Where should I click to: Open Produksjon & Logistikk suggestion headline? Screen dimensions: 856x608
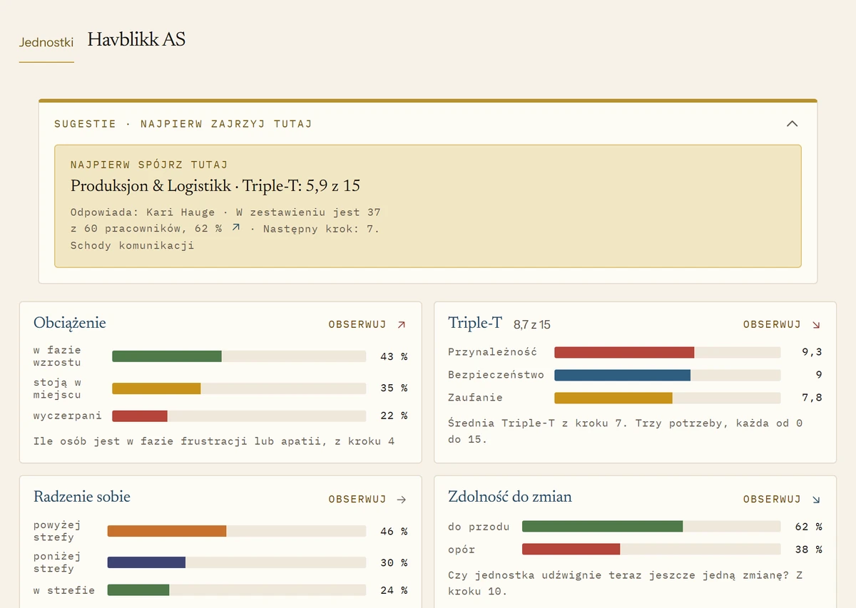215,187
